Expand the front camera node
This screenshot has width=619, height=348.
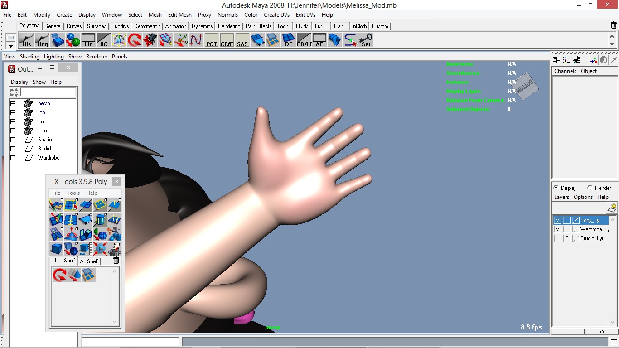(13, 121)
